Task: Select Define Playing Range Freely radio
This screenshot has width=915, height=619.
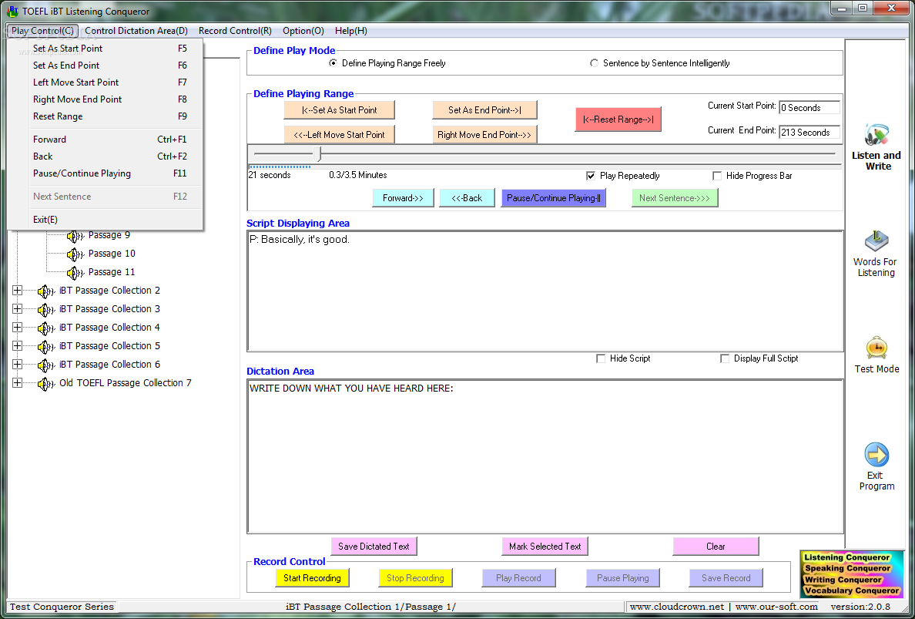Action: 333,63
